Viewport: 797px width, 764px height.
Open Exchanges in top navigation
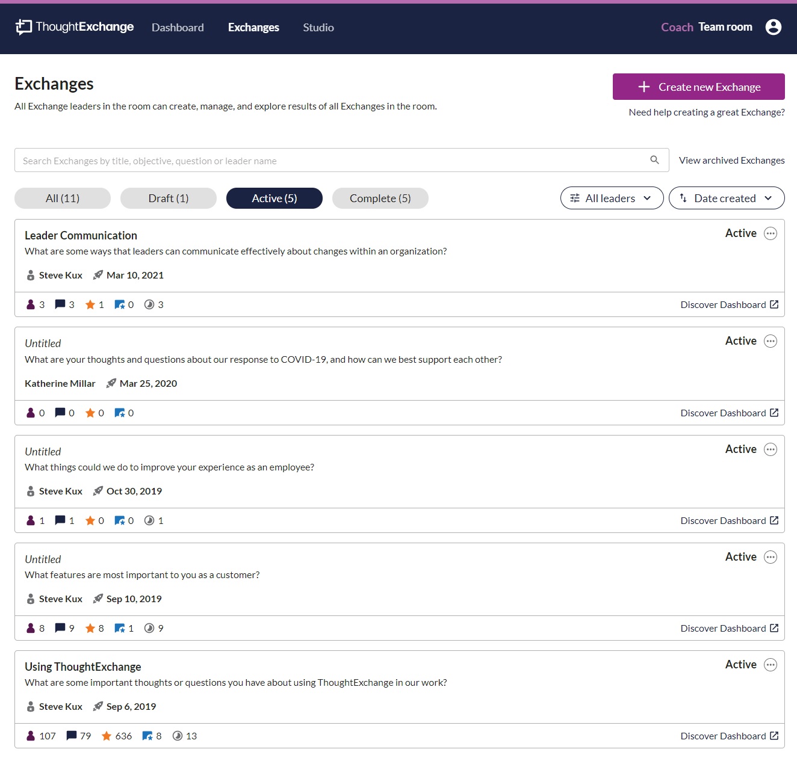point(253,28)
